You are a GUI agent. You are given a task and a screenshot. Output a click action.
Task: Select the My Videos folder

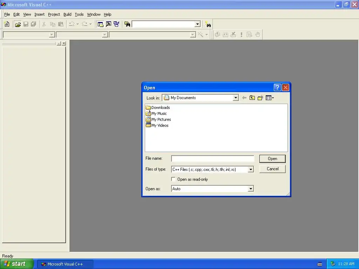[157, 125]
